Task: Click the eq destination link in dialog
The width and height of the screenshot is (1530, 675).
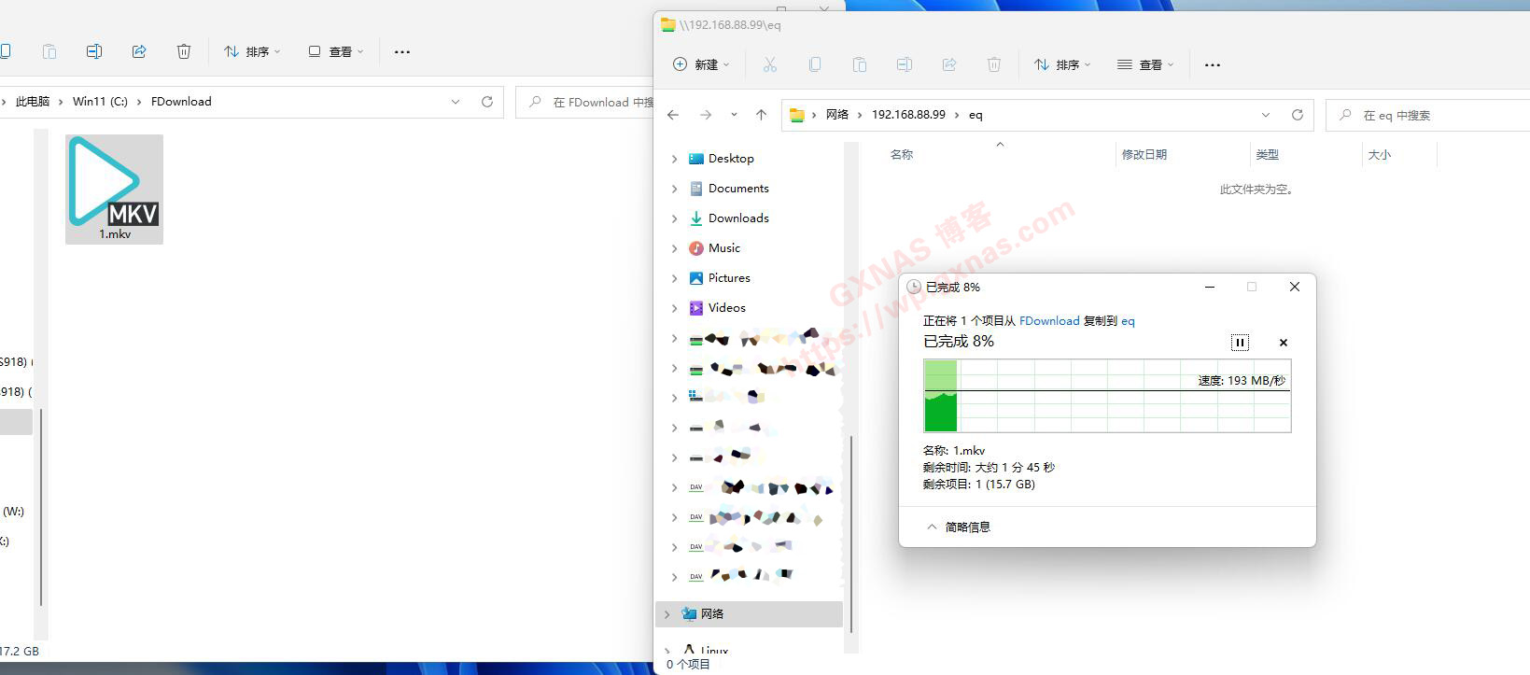Action: pos(1128,320)
